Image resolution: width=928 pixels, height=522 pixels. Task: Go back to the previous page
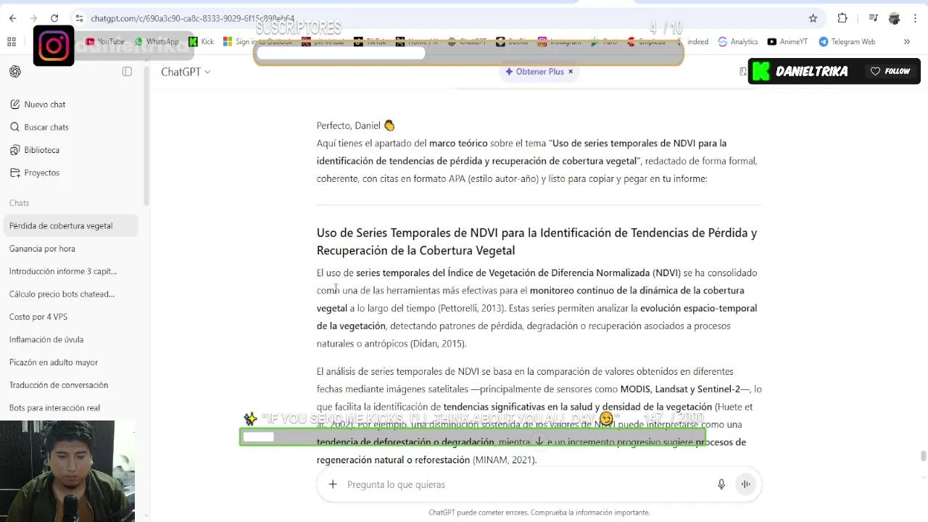coord(12,18)
